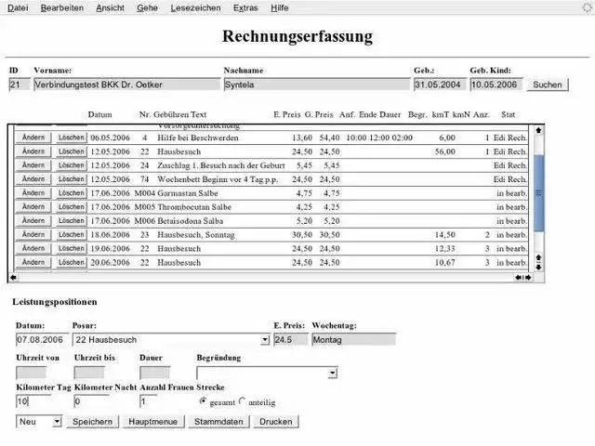Click Löschen for Hilfe bei Beschwerden row

click(71, 138)
